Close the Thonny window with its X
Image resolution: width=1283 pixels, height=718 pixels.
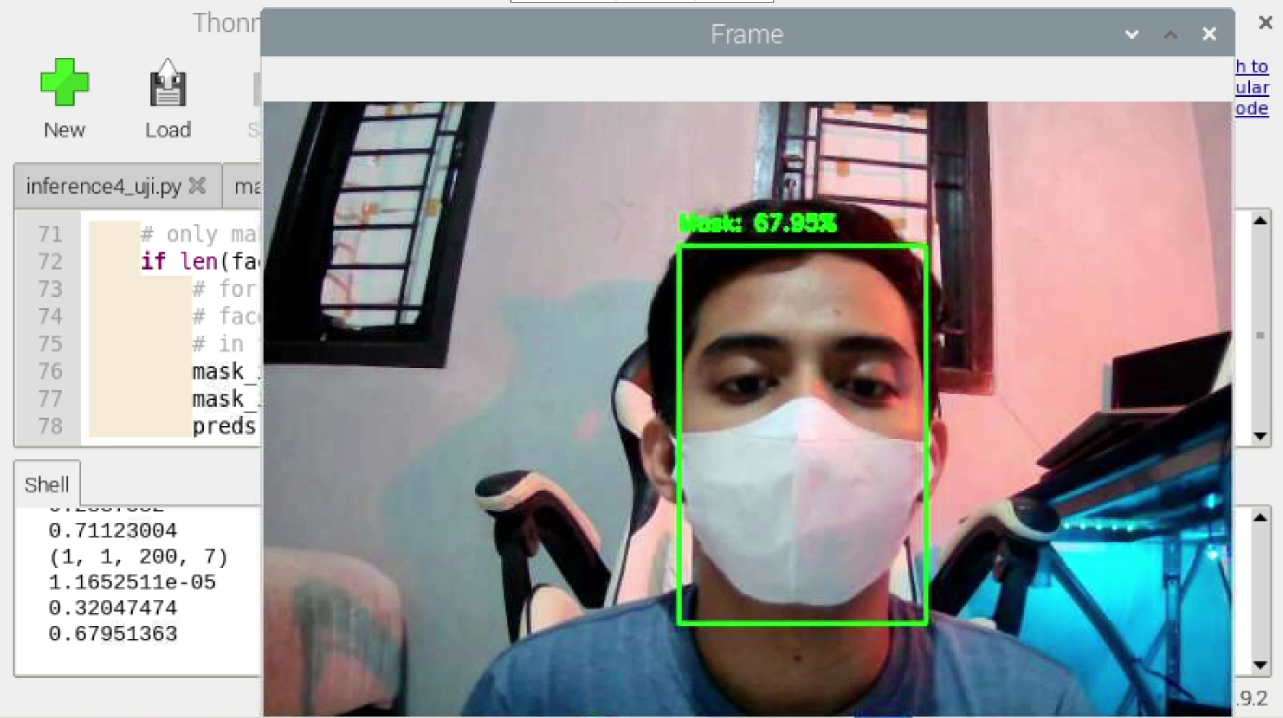point(1266,23)
